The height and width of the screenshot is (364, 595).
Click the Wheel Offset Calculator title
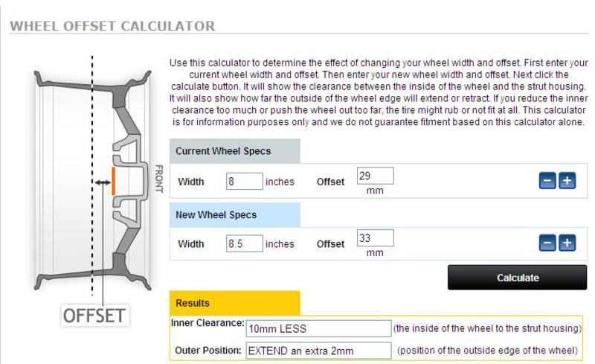point(112,26)
